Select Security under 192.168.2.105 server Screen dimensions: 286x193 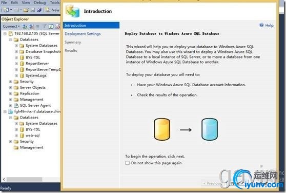pos(27,82)
